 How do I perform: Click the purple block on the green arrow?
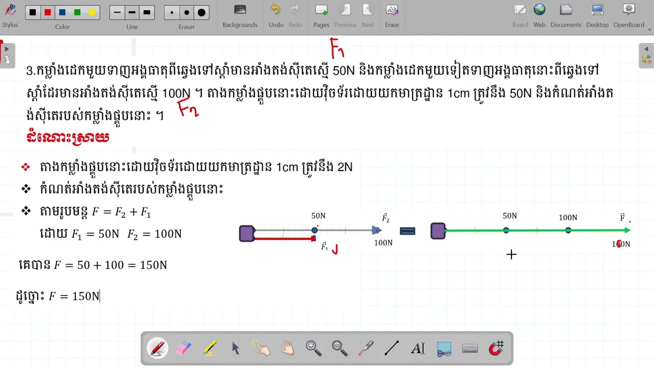pyautogui.click(x=438, y=231)
